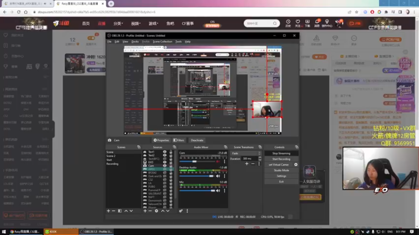Screen dimensions: 419x235
Task: Click the Duration 300 ms field
Action: [250, 159]
